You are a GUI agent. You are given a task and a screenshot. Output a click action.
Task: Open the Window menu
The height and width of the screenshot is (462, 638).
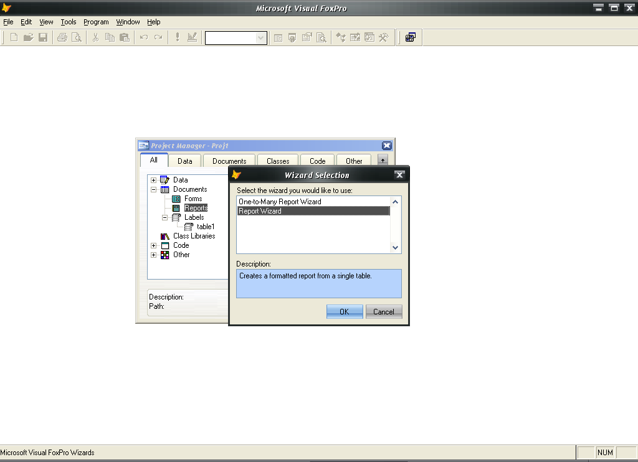(x=128, y=22)
